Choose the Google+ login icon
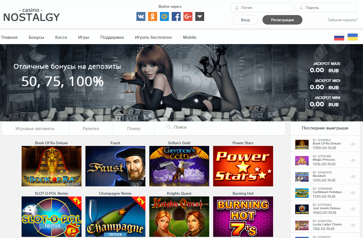Image resolution: width=363 pixels, height=238 pixels. pos(188,16)
